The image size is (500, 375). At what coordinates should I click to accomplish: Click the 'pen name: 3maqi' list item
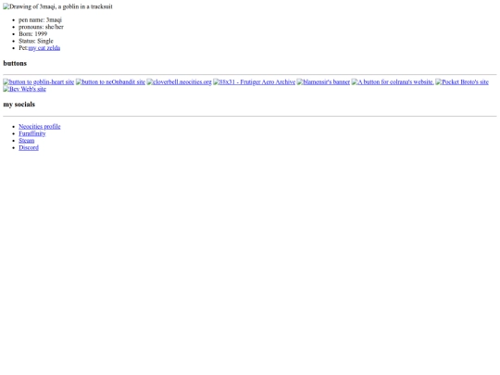[x=40, y=19]
